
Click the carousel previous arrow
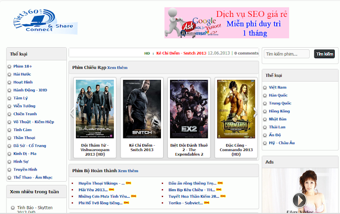pos(72,113)
